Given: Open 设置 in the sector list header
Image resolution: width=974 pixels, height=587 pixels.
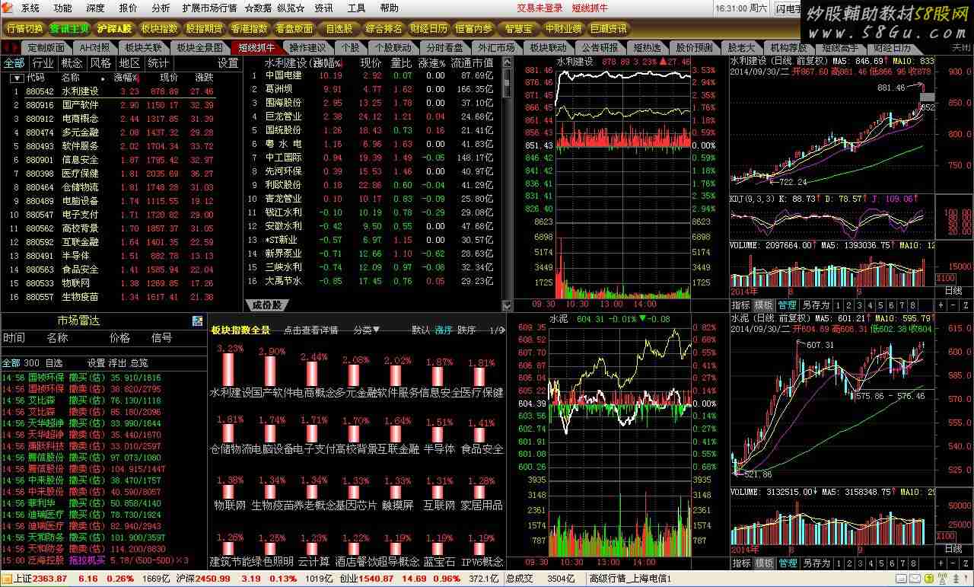Looking at the screenshot, I should [x=228, y=62].
